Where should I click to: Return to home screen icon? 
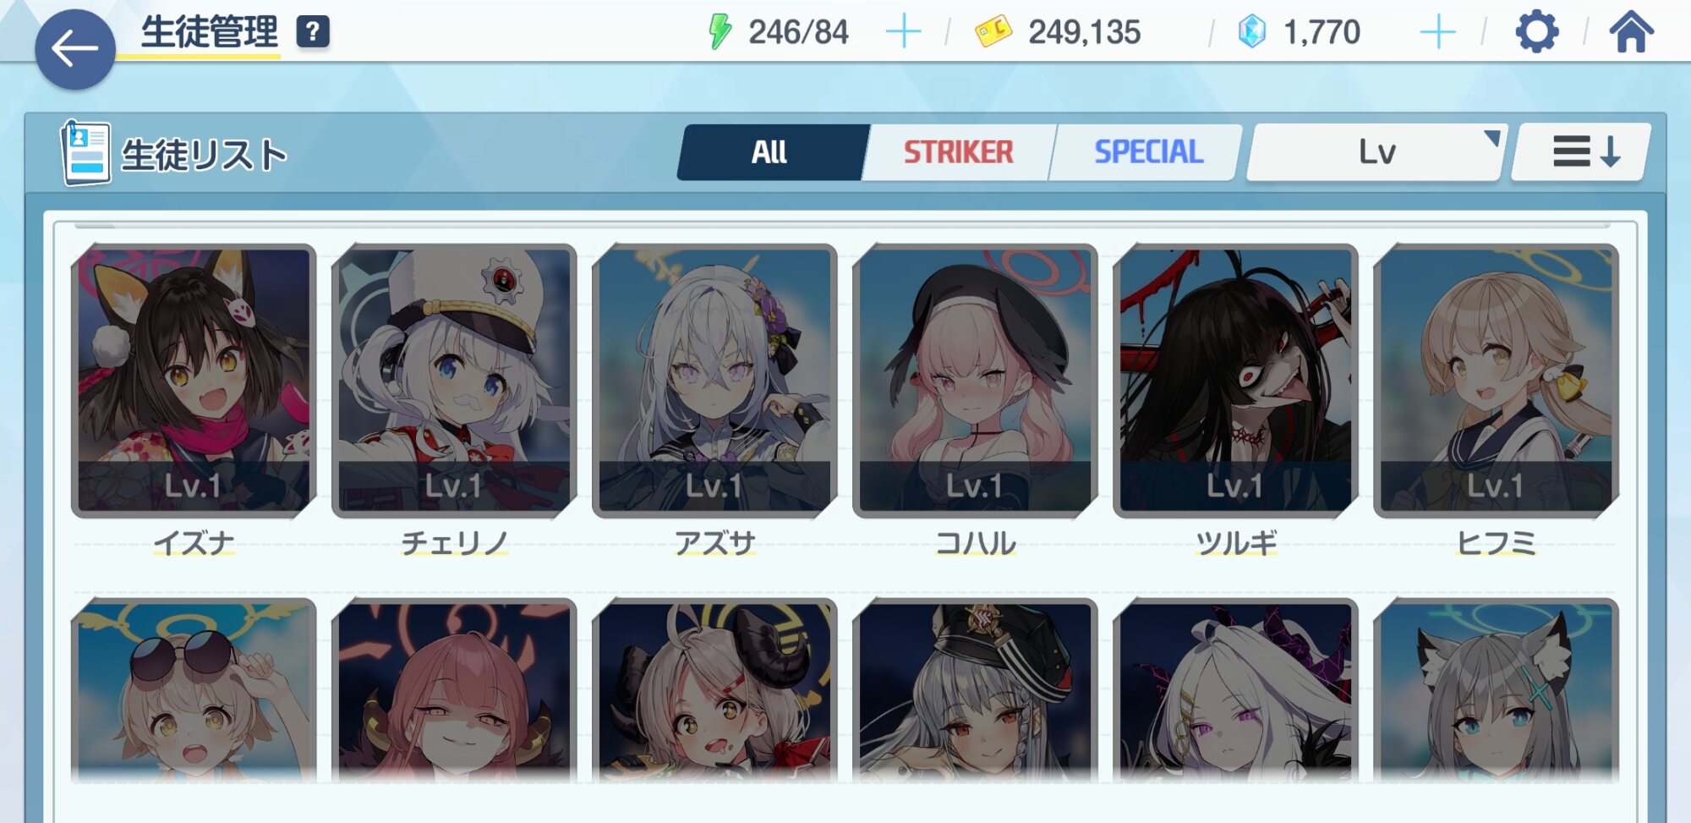(x=1631, y=32)
